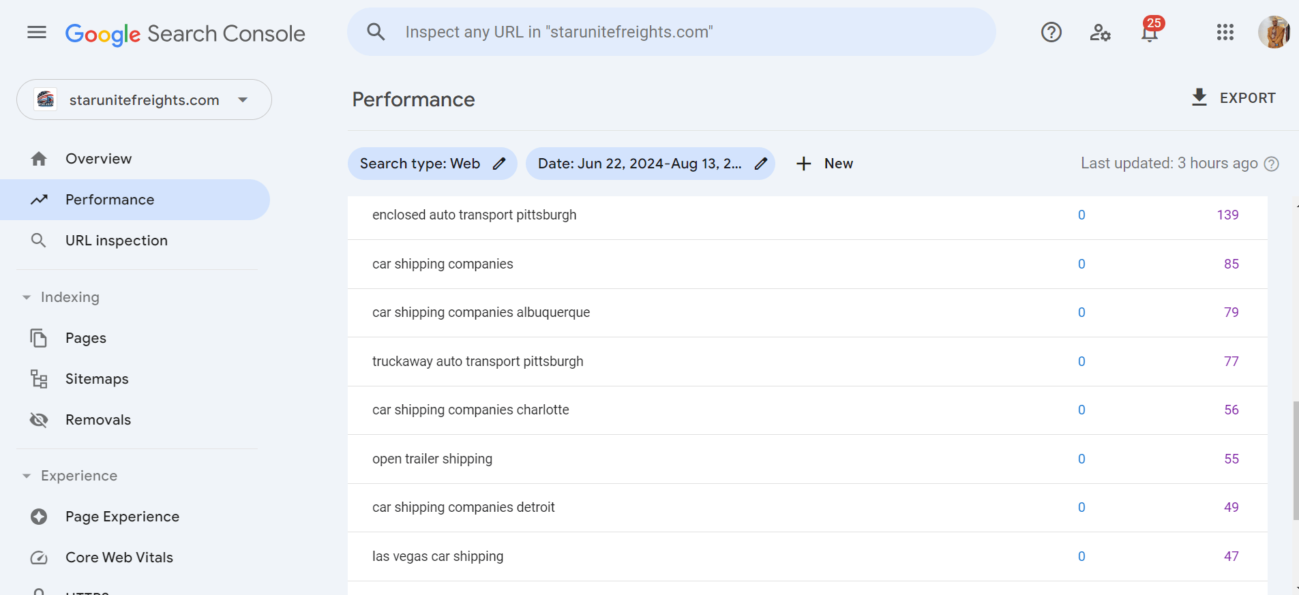
Task: Click impressions value 85
Action: point(1231,264)
